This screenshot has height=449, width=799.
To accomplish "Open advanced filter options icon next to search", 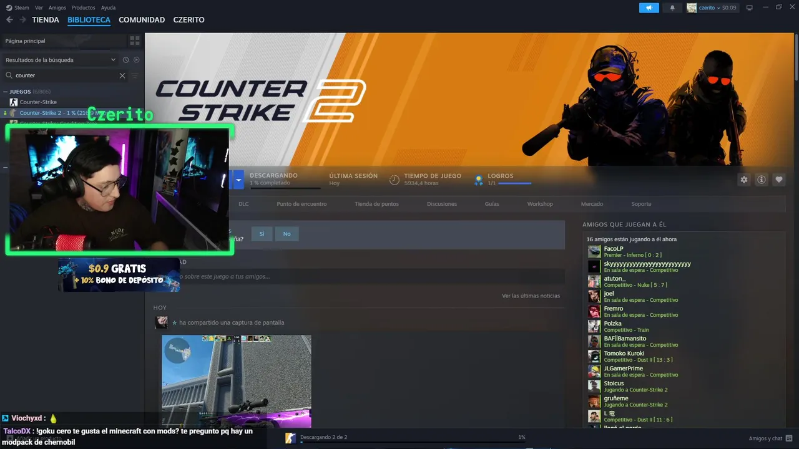I will 135,75.
